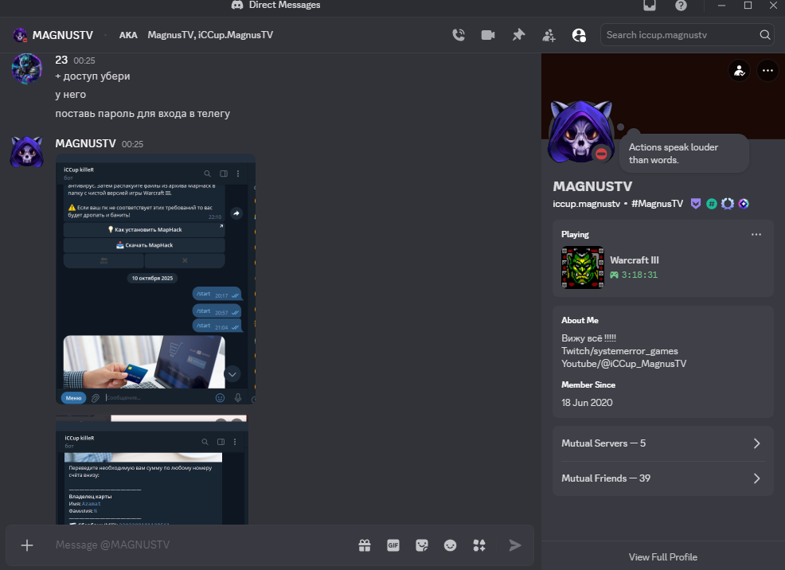
Task: Open the GIF picker
Action: (x=393, y=545)
